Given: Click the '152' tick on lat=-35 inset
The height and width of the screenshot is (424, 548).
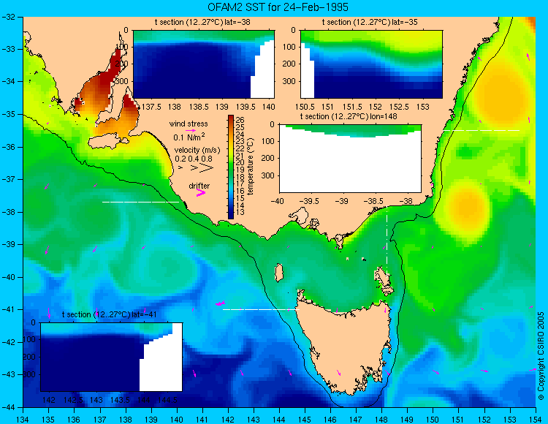Looking at the screenshot, I should point(376,107).
